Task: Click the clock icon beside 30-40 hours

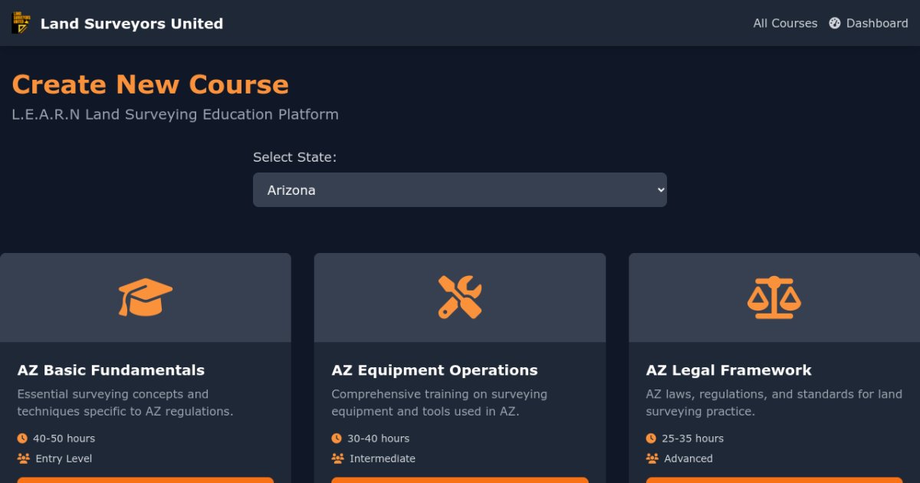Action: (337, 439)
